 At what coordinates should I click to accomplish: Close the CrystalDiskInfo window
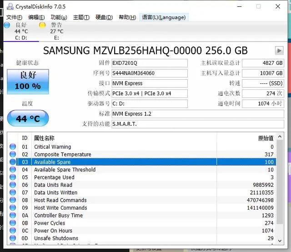click(278, 6)
